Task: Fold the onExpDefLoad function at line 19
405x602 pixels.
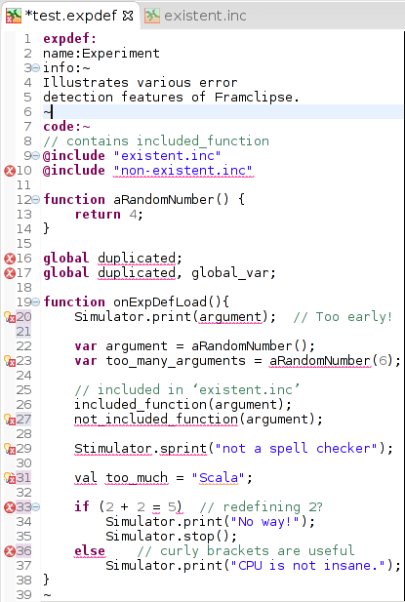Action: [x=36, y=302]
